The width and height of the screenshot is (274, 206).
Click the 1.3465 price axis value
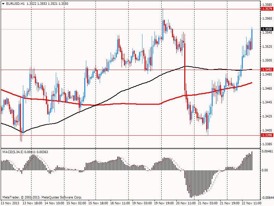pos(266,89)
